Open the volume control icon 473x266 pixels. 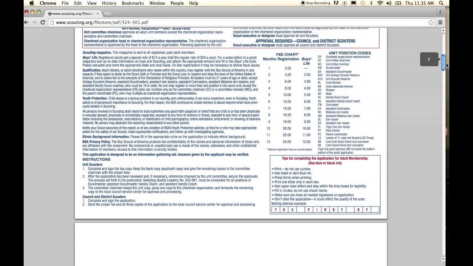389,3
